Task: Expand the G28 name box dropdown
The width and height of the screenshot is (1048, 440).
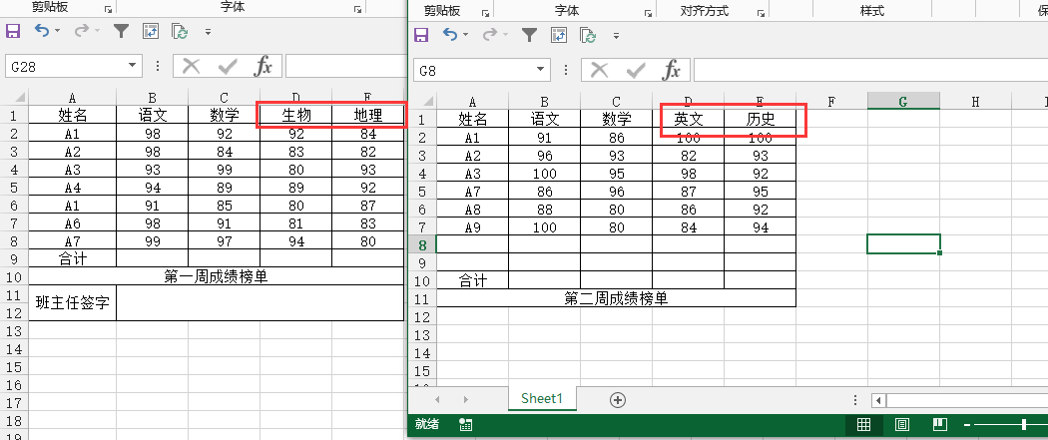Action: pyautogui.click(x=132, y=66)
